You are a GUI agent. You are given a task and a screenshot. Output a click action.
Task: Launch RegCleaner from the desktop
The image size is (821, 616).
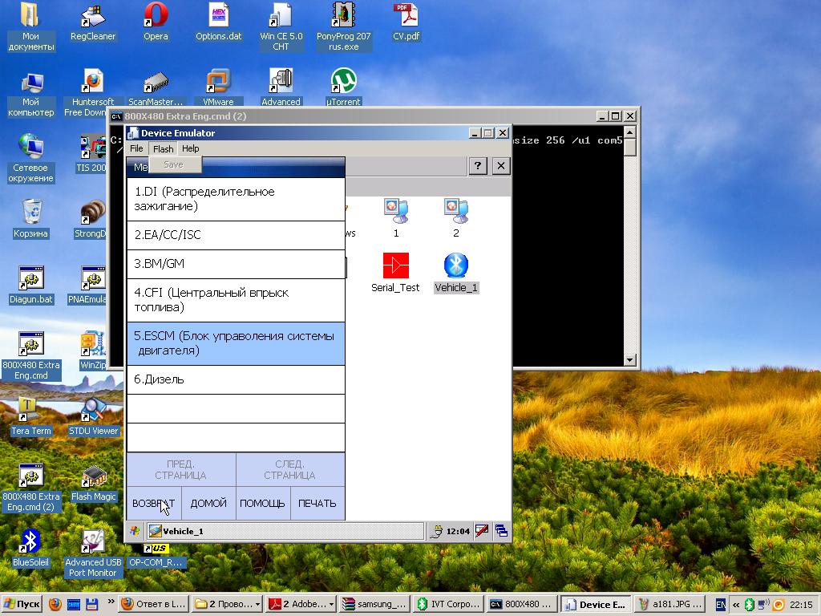coord(93,22)
